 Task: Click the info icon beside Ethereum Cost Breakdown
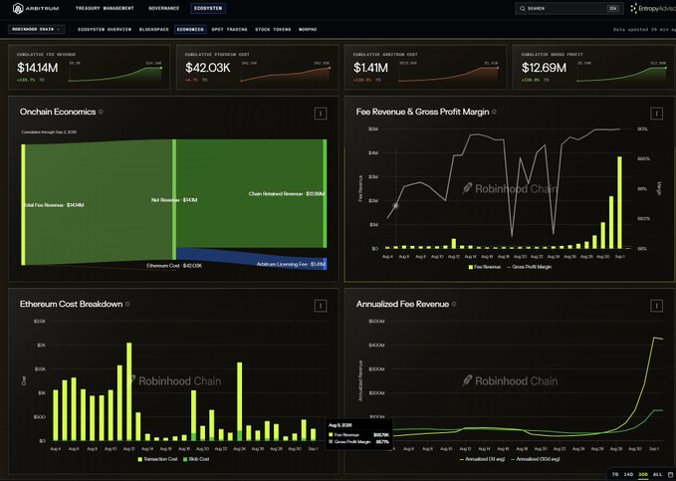127,304
